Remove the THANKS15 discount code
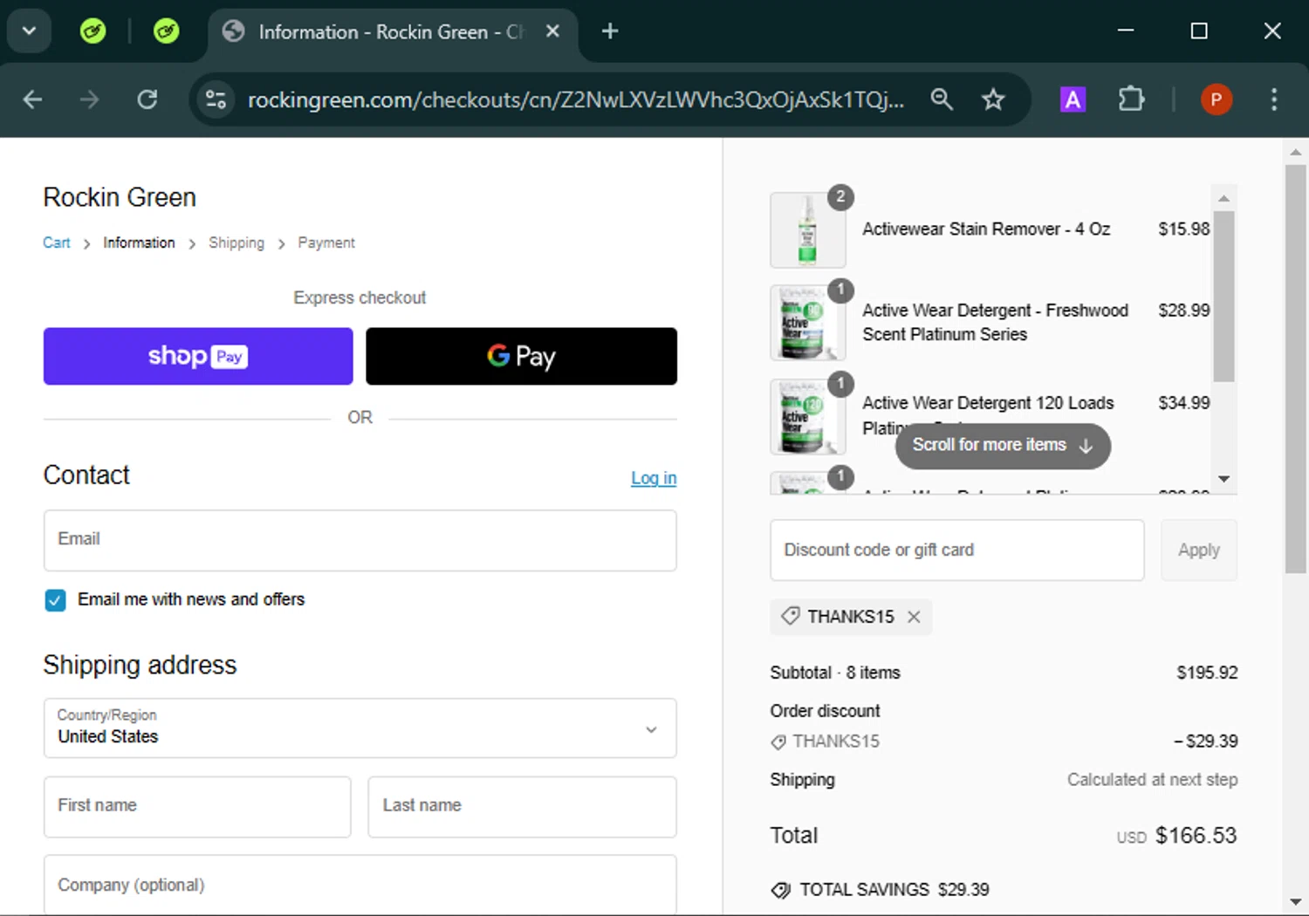 click(x=914, y=617)
